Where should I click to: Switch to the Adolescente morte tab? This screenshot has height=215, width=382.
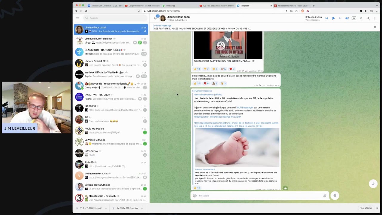(291, 5)
